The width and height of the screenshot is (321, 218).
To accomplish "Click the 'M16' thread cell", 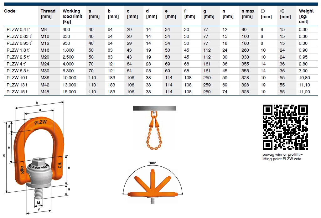I will pyautogui.click(x=45, y=50).
